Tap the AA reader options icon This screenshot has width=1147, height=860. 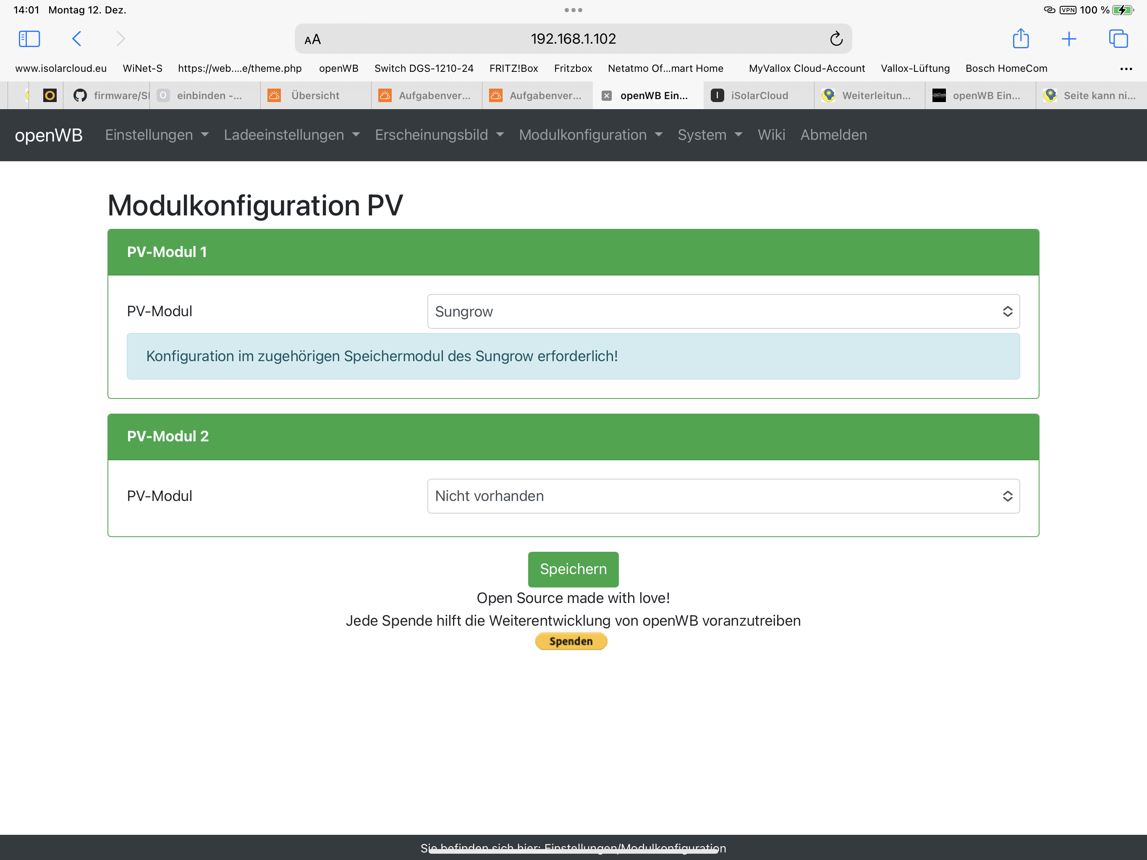pyautogui.click(x=313, y=39)
